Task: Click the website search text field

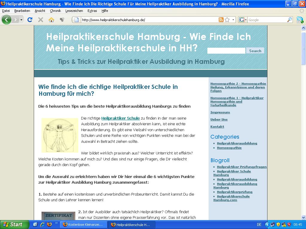Action: [x=226, y=51]
